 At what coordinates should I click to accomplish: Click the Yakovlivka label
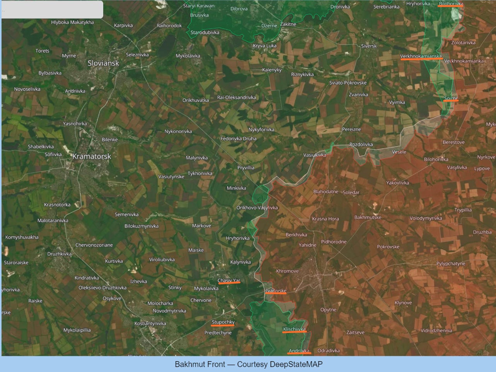click(x=397, y=183)
